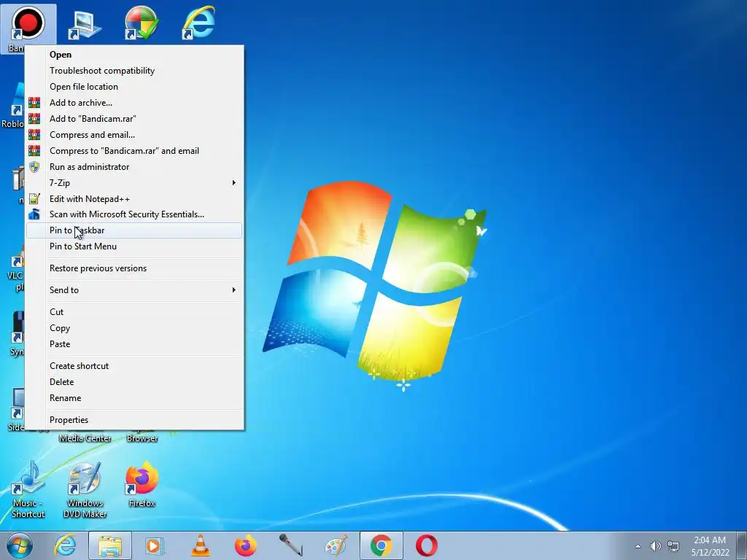
Task: Launch Opera browser from taskbar
Action: tap(426, 545)
